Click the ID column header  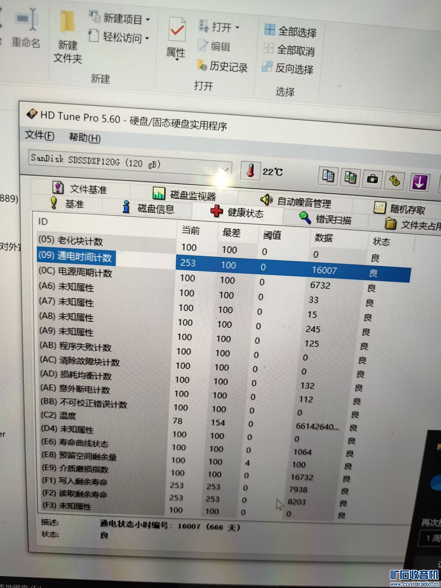click(43, 221)
